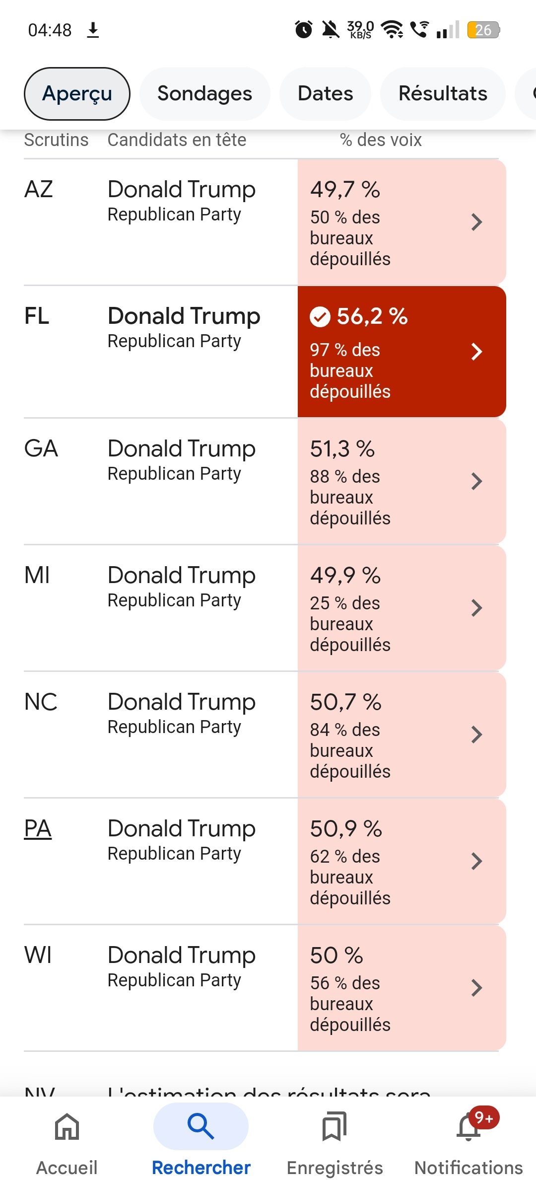
Task: Select the Aperçu overview chip
Action: [77, 94]
